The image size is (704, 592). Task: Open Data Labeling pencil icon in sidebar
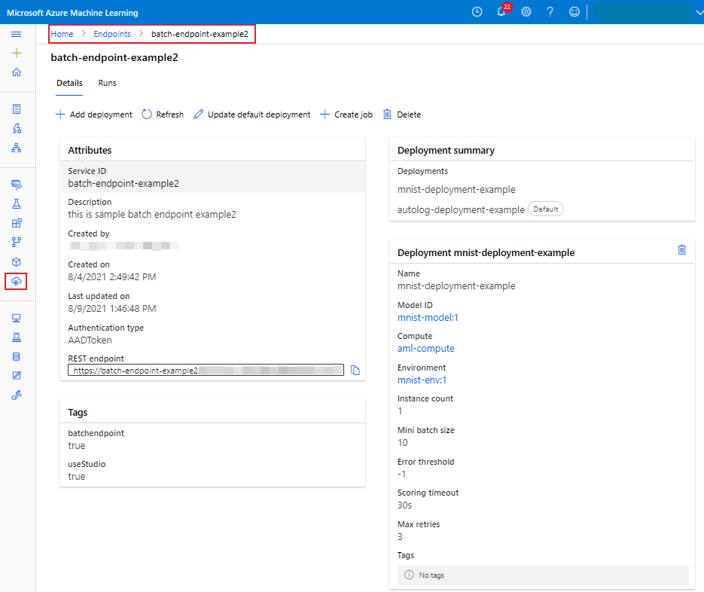click(16, 376)
